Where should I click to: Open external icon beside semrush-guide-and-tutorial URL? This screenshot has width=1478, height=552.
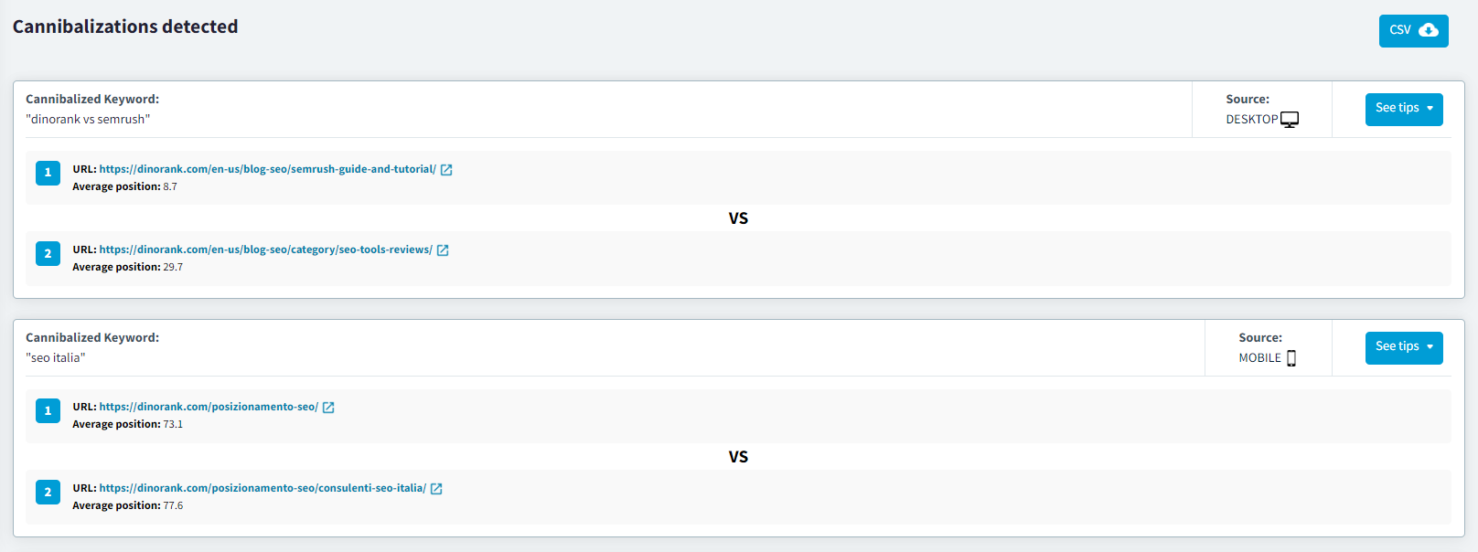(x=446, y=170)
